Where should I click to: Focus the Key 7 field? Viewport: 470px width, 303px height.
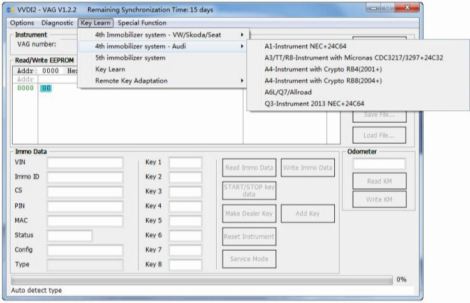[186, 250]
